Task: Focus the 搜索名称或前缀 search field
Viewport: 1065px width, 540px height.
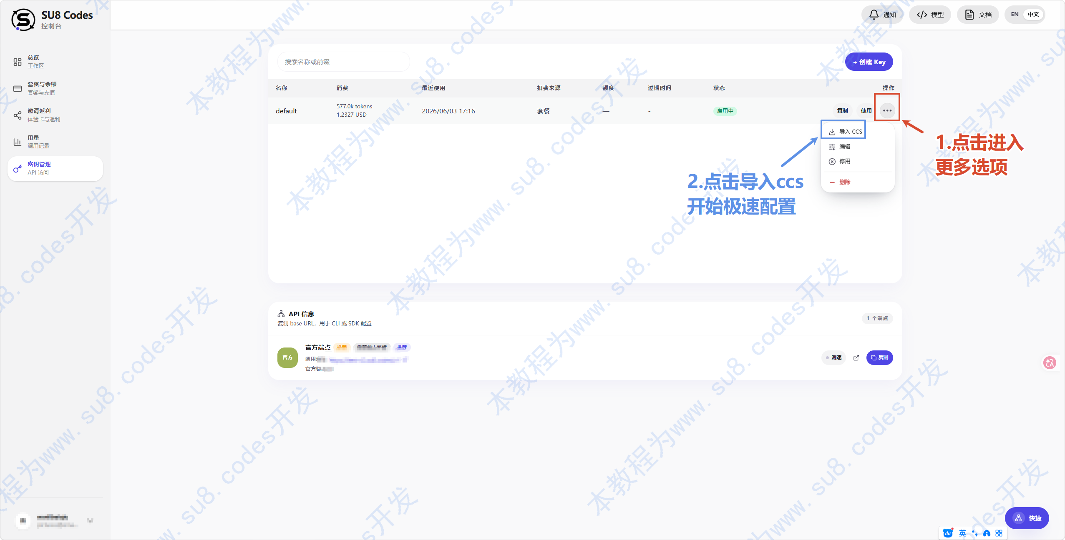Action: point(343,62)
